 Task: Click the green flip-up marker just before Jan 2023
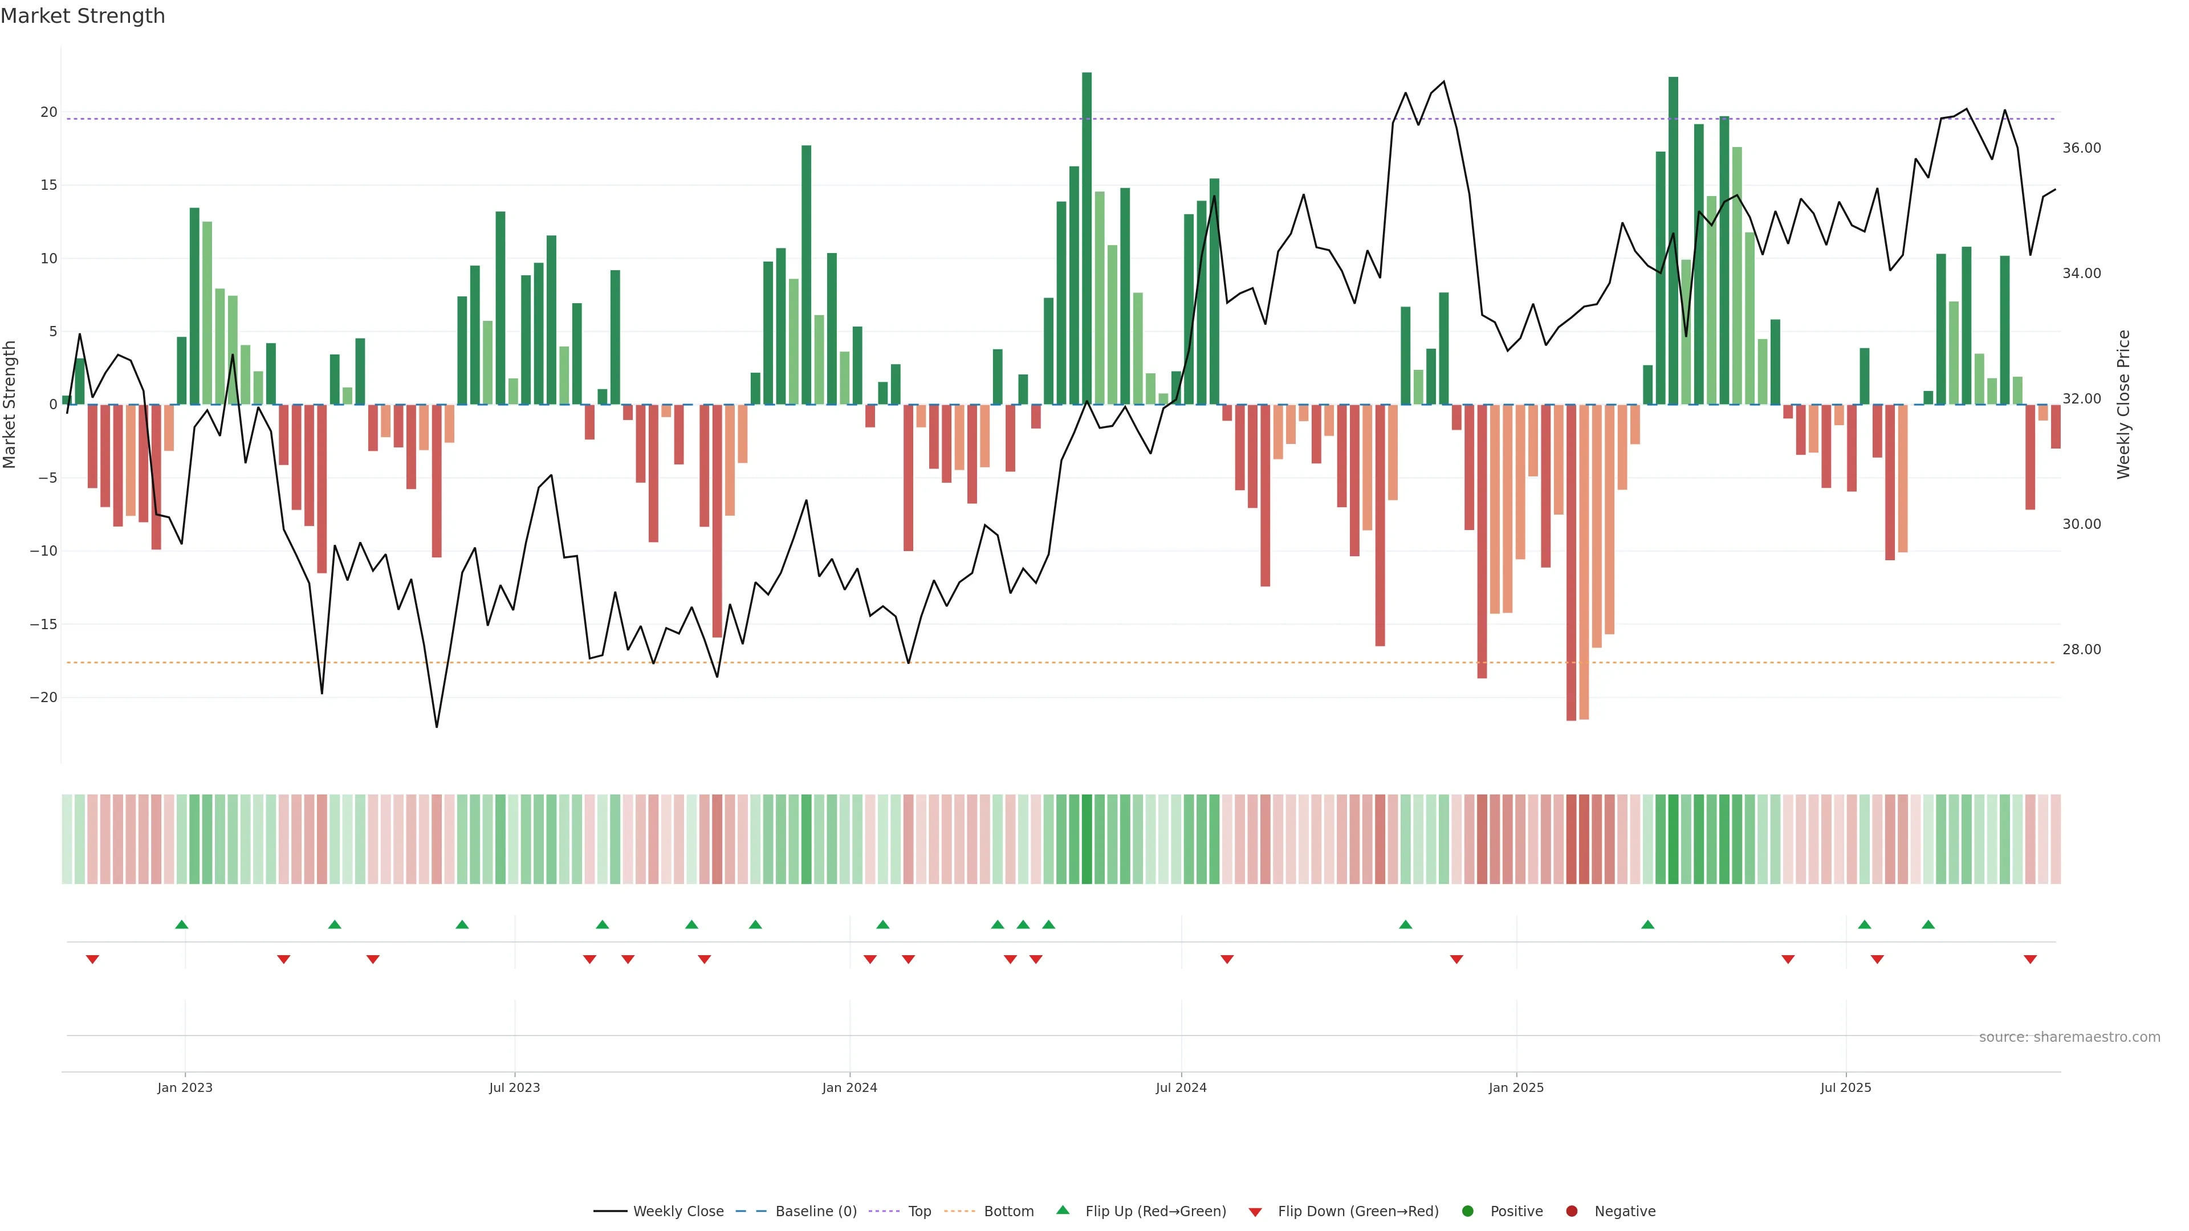click(181, 924)
